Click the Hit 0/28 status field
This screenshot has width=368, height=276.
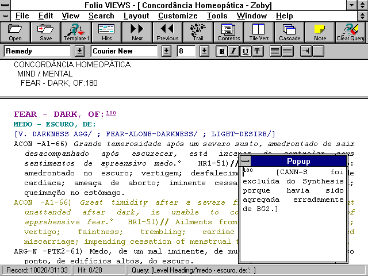(99, 270)
